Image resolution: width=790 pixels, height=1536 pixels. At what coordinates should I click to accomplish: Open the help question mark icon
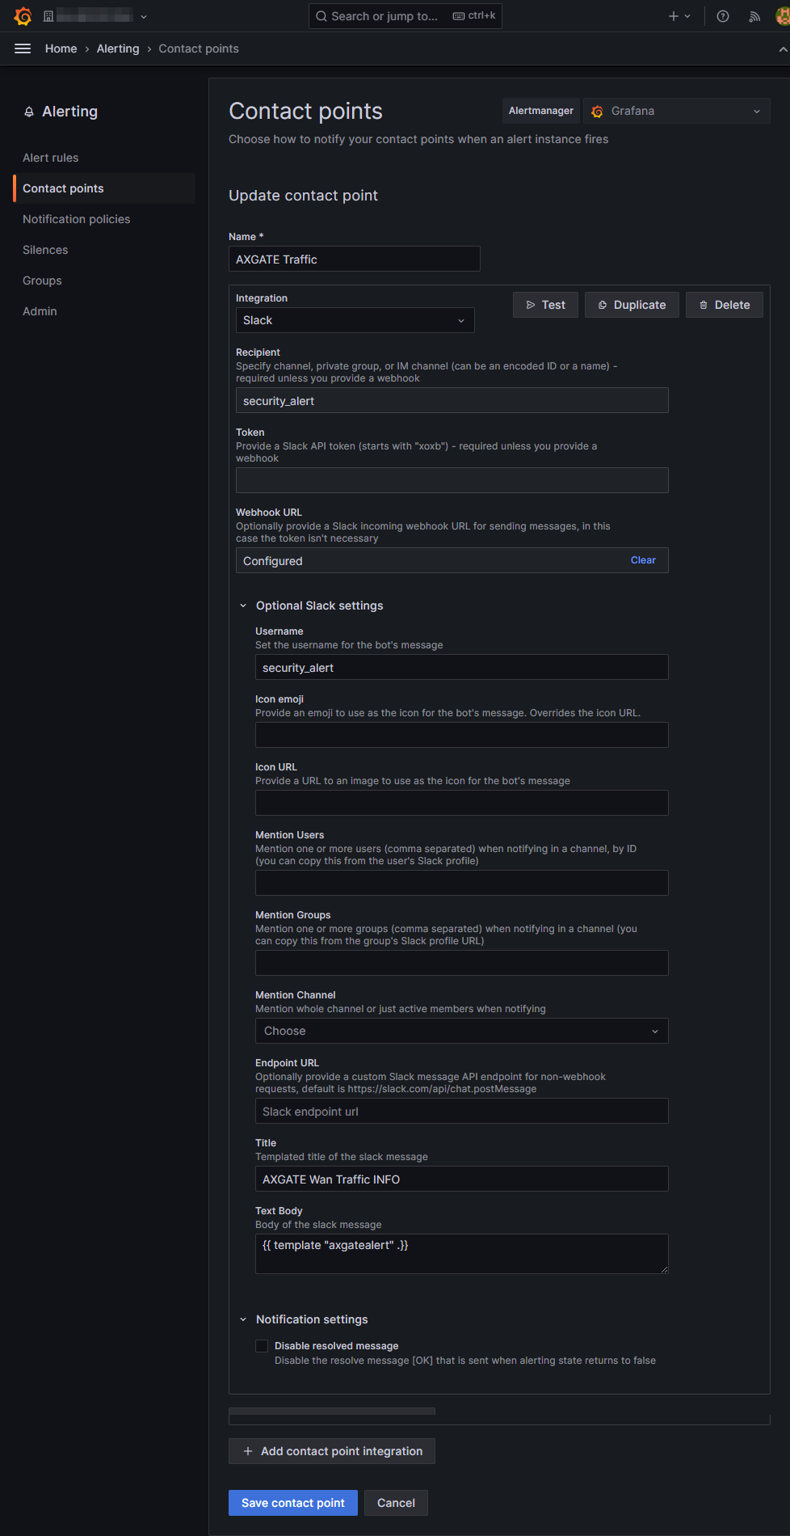[723, 16]
